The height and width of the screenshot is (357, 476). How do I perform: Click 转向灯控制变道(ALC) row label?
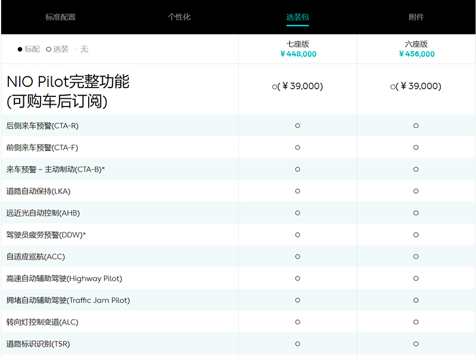tap(42, 322)
